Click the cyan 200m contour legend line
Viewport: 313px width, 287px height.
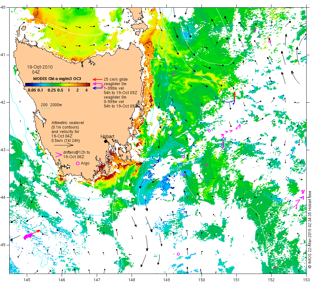45,108
